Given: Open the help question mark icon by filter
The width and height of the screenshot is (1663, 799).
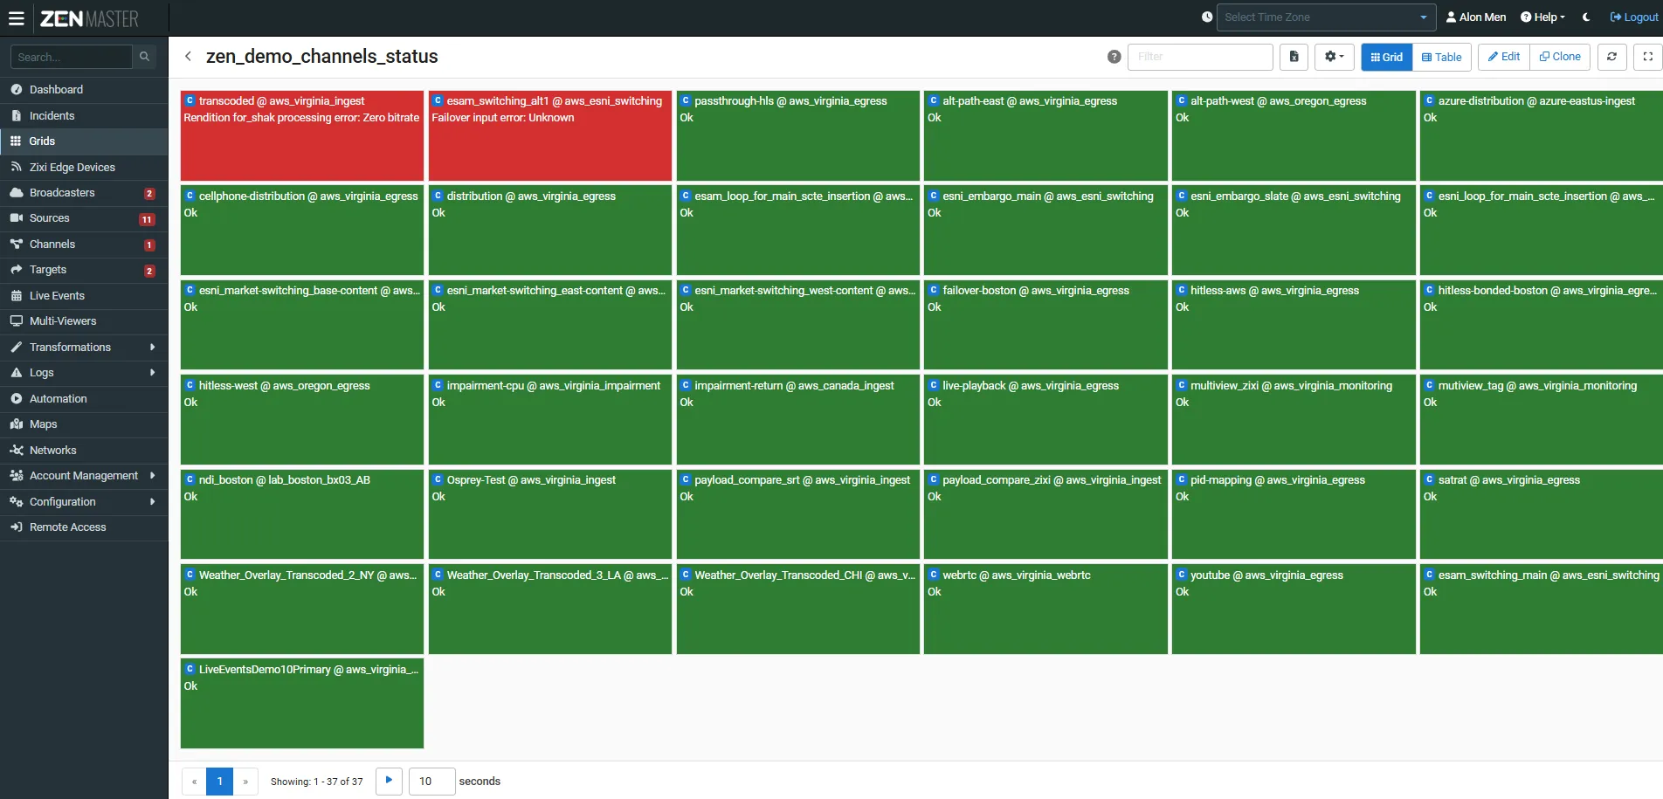Looking at the screenshot, I should pyautogui.click(x=1114, y=57).
